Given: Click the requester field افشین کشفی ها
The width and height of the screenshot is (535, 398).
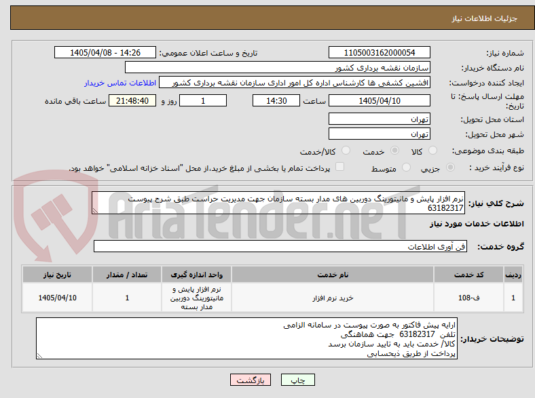Looking at the screenshot, I should point(295,83).
